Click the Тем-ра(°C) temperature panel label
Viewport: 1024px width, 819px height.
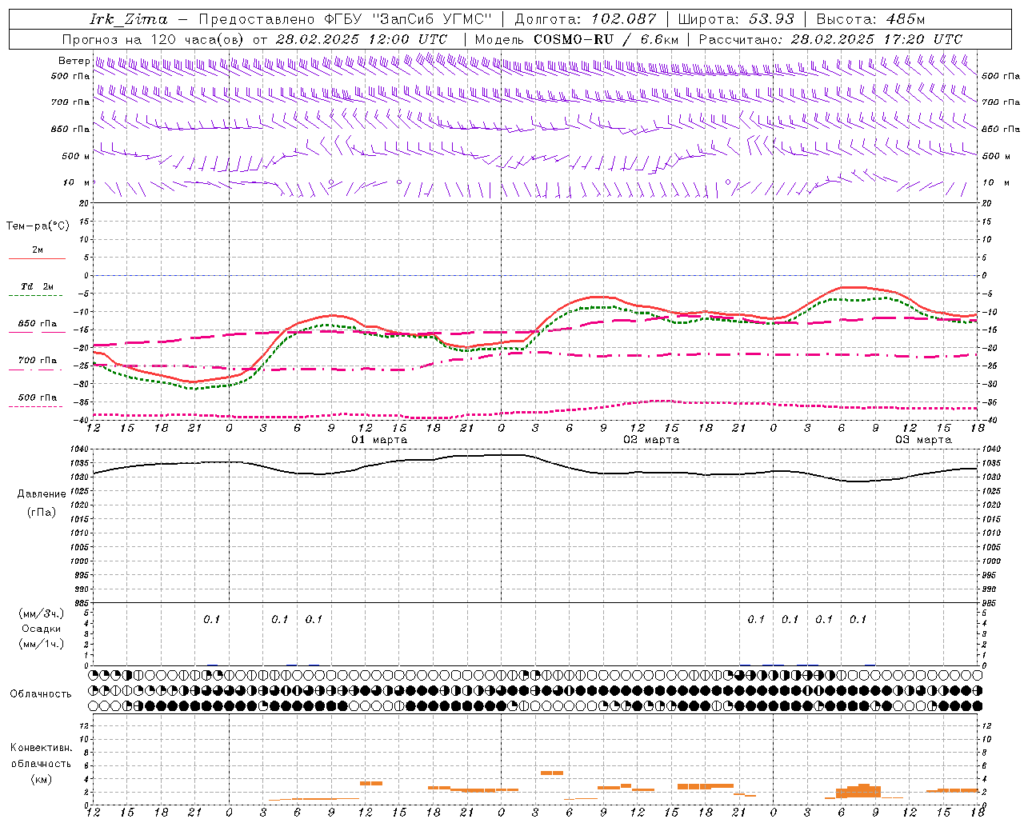tap(38, 226)
